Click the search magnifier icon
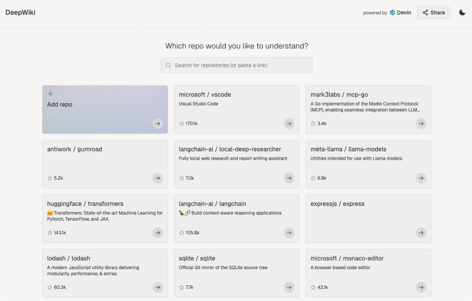 coord(169,65)
